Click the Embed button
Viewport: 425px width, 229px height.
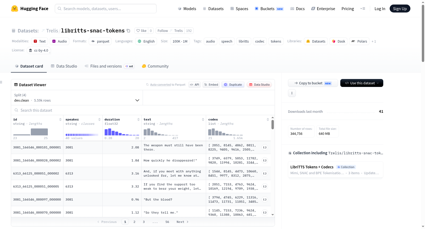tap(211, 85)
